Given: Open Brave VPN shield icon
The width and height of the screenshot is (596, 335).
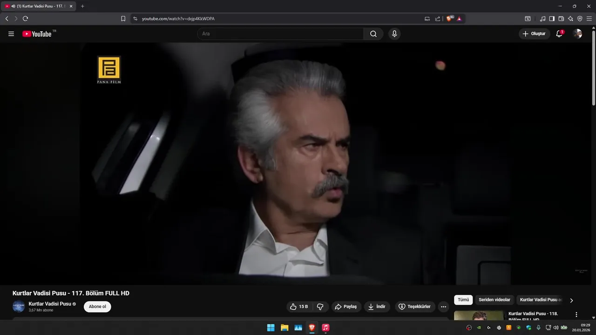Looking at the screenshot, I should [x=580, y=19].
